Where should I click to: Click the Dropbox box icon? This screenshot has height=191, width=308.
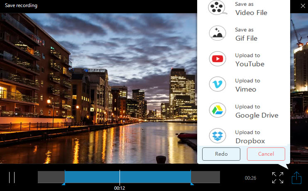[x=217, y=136]
